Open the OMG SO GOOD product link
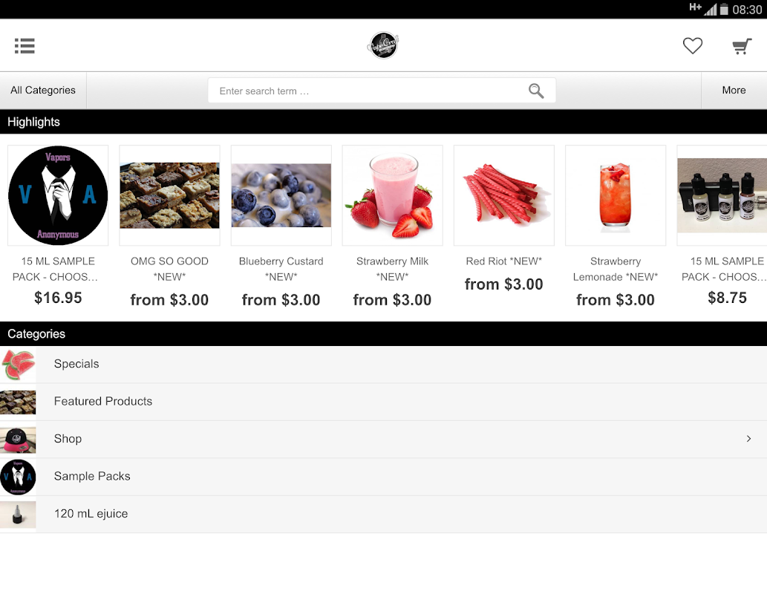Image resolution: width=767 pixels, height=594 pixels. coord(169,269)
